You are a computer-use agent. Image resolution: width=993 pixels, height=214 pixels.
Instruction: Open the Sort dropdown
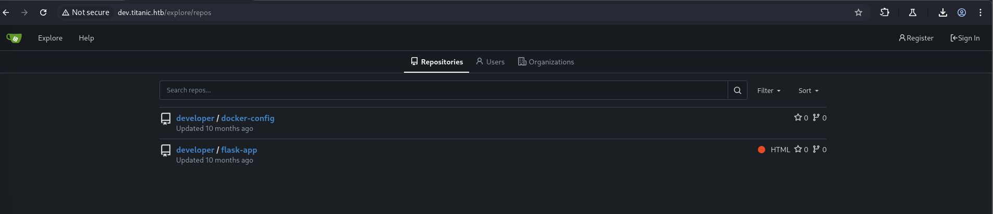[x=808, y=90]
